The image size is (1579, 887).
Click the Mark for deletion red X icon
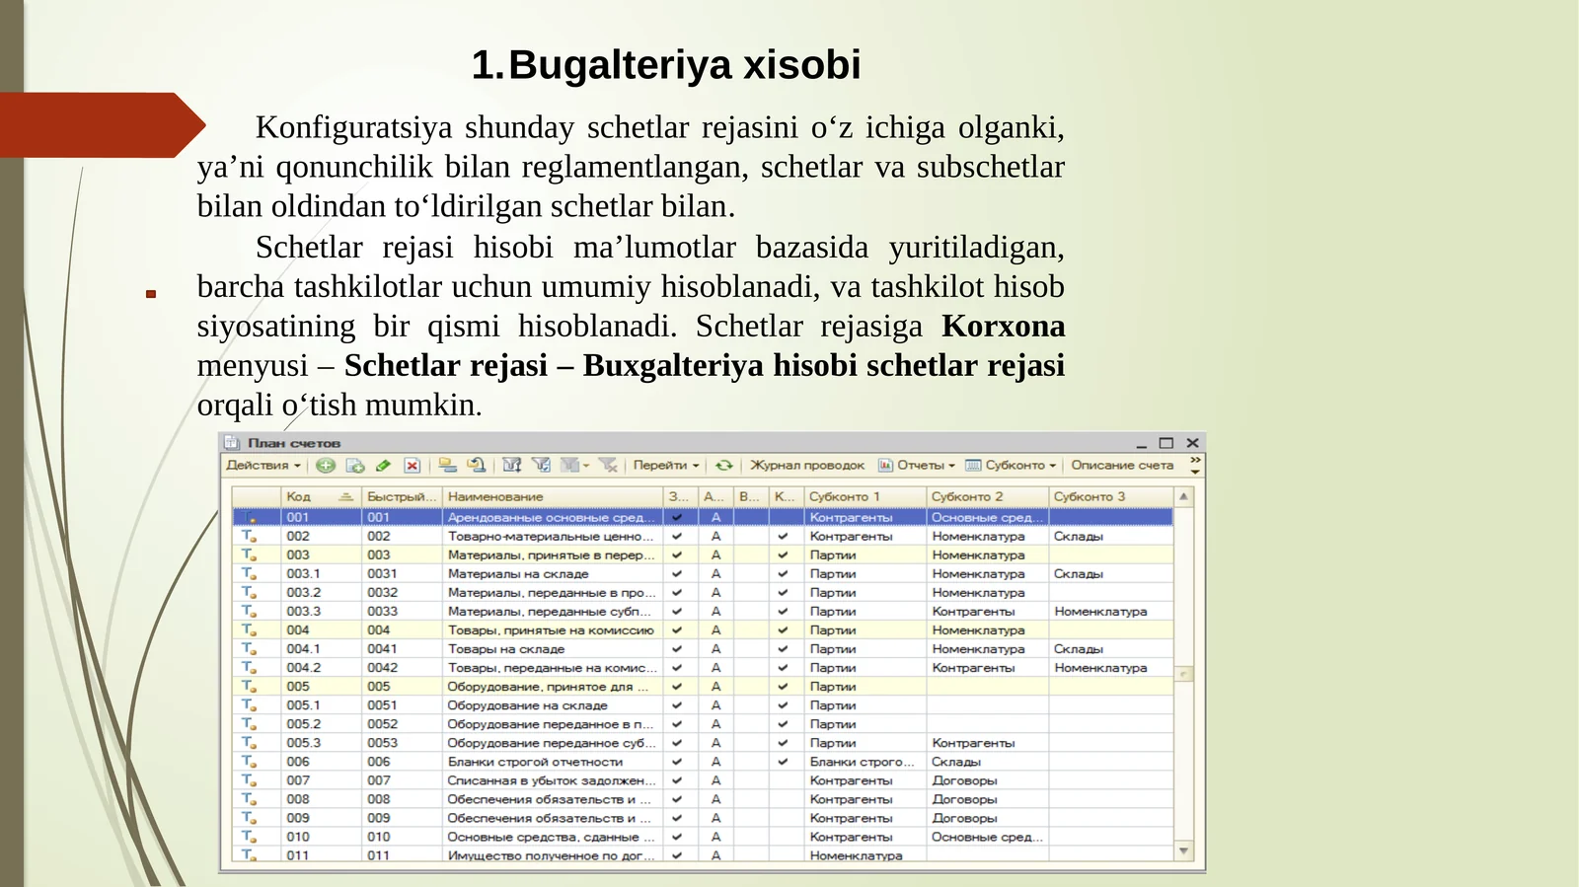413,466
